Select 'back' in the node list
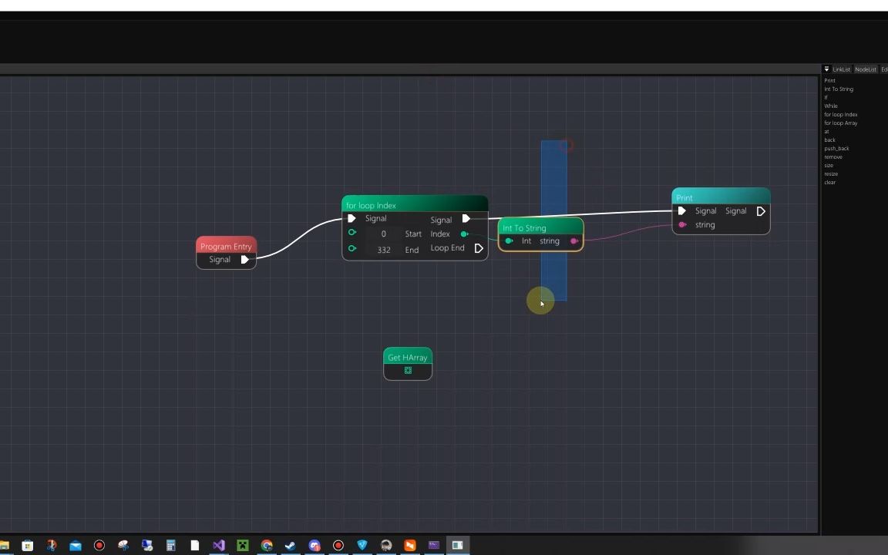Screen dimensions: 888x555 coord(829,140)
